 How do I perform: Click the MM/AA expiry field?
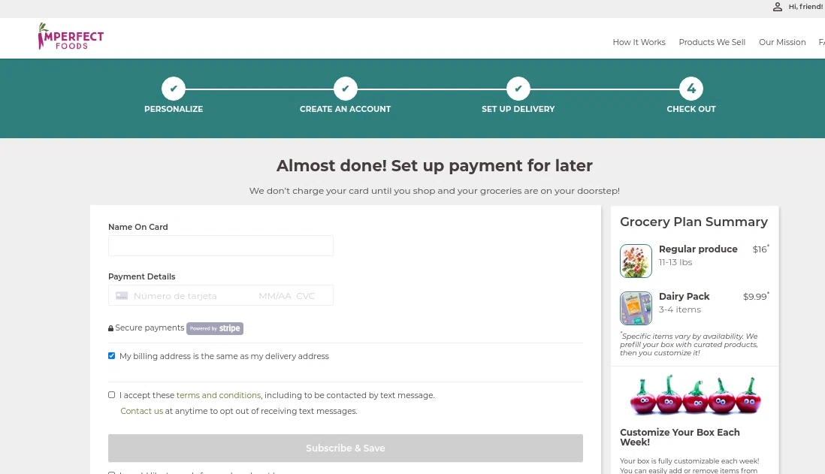click(275, 296)
